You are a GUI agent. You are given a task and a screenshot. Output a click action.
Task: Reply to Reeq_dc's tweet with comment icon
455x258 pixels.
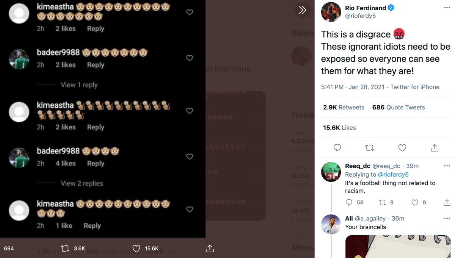(x=349, y=203)
